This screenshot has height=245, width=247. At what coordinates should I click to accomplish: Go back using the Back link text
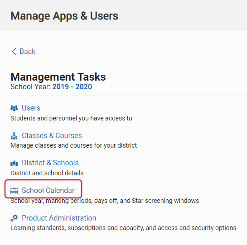27,51
